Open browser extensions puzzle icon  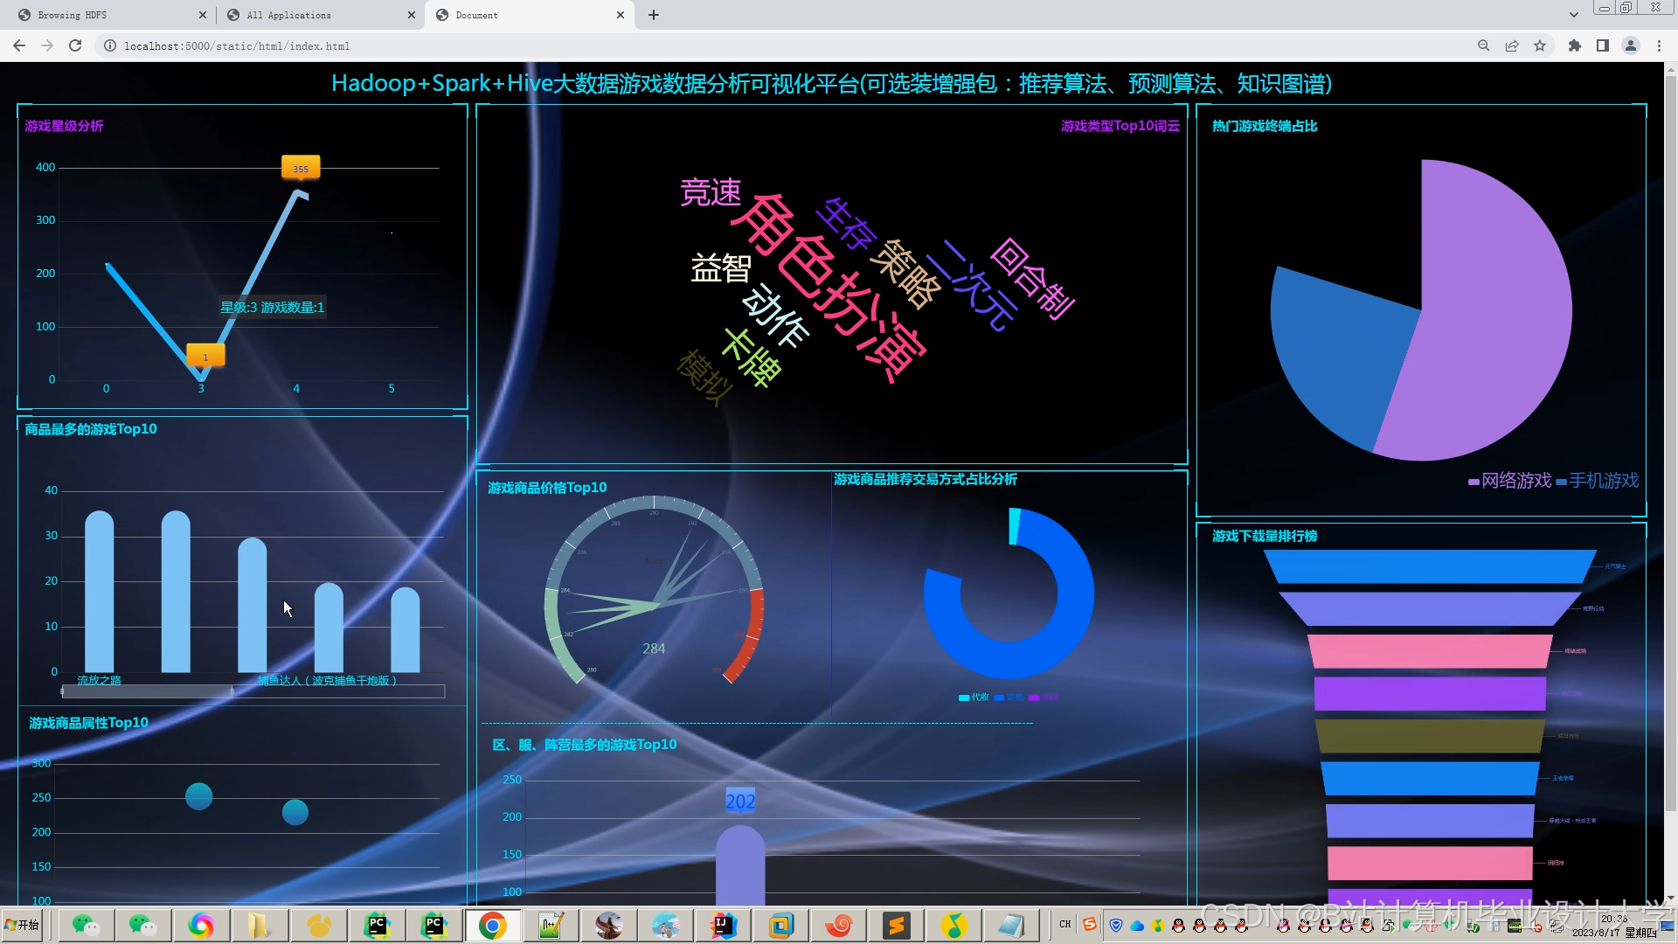pos(1575,45)
